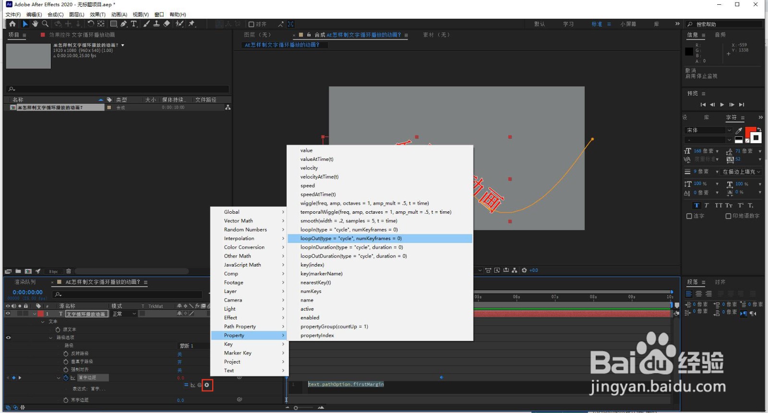Pick the Brush tool

pos(146,24)
